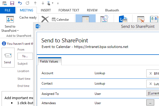Image resolution: width=159 pixels, height=106 pixels.
Task: Open the Bluetooth ribbon tab
Action: 112,10
